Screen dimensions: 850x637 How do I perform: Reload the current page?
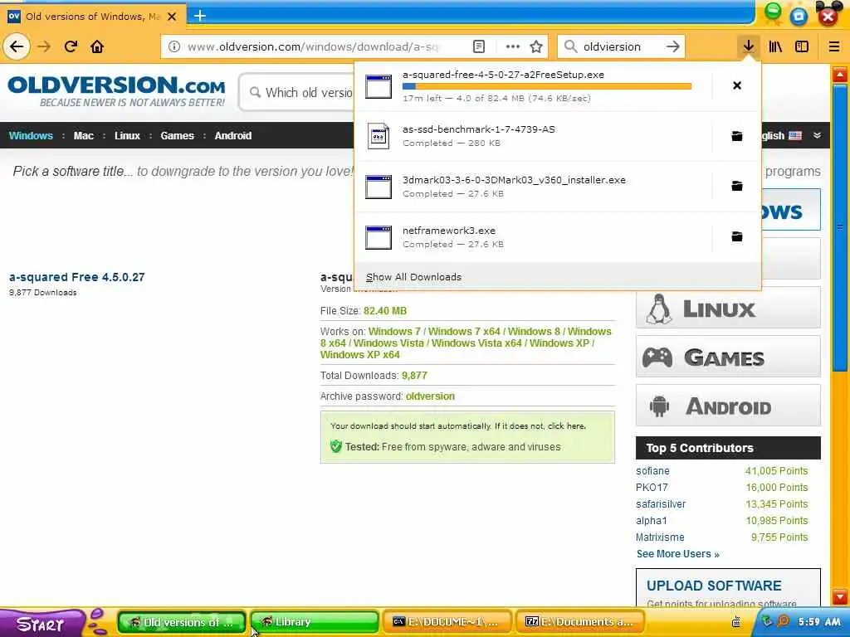[71, 46]
